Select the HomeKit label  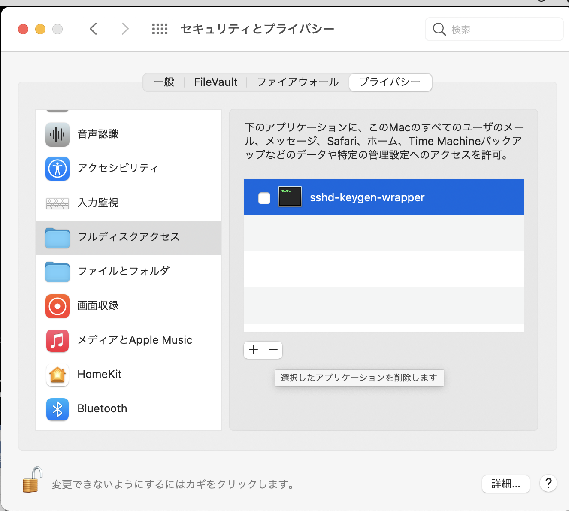100,375
